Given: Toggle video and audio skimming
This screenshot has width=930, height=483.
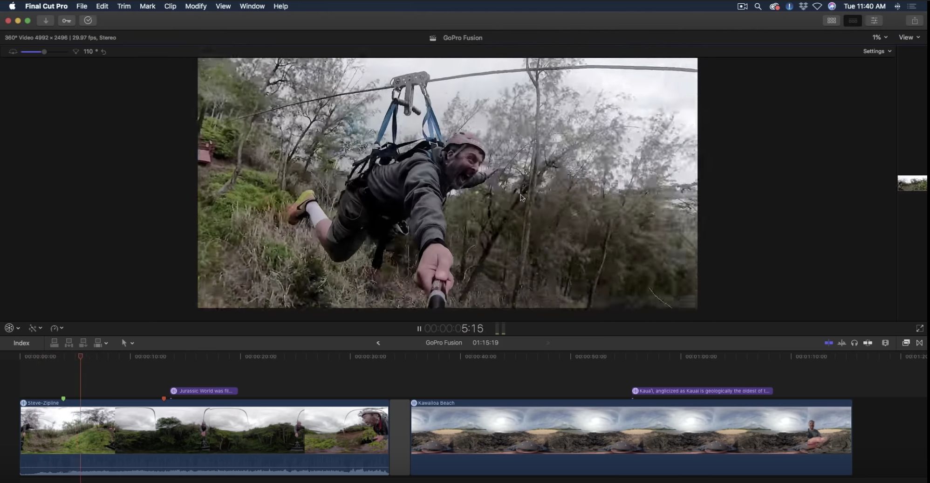Looking at the screenshot, I should pos(828,343).
